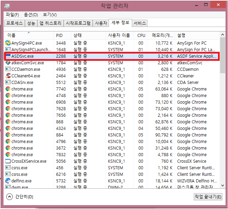Click the CDASrv.exe process icon
The height and width of the screenshot is (209, 228).
pos(8,82)
